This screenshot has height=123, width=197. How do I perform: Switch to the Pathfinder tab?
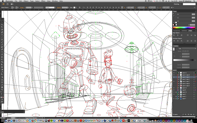(184, 31)
